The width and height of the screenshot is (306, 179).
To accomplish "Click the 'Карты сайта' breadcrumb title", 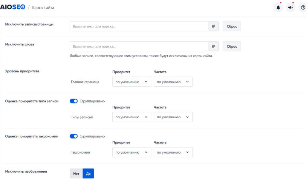I will pos(43,7).
